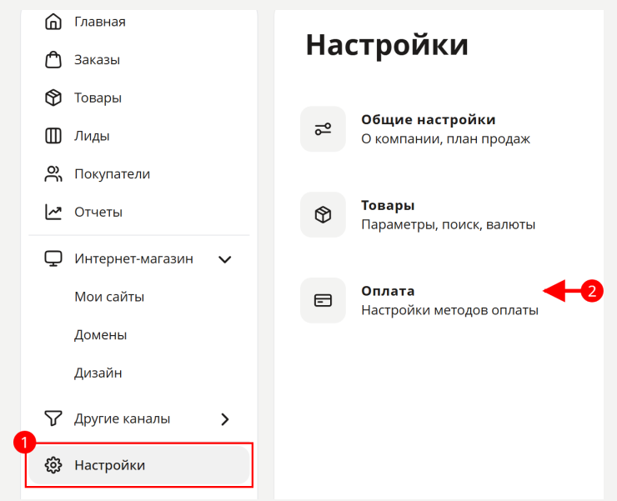Open Мои сайты submenu item
Screen dimensions: 617x501
point(109,297)
